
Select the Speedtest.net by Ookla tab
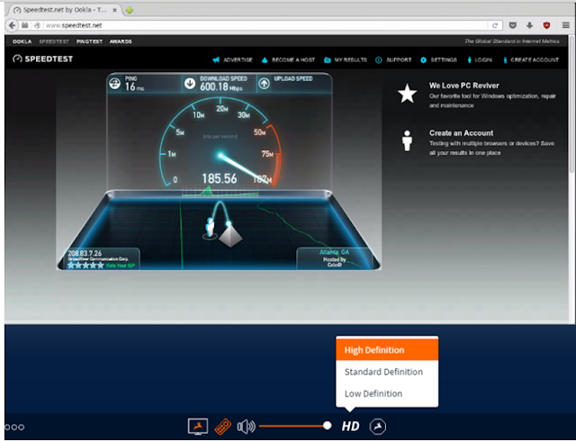coord(65,10)
